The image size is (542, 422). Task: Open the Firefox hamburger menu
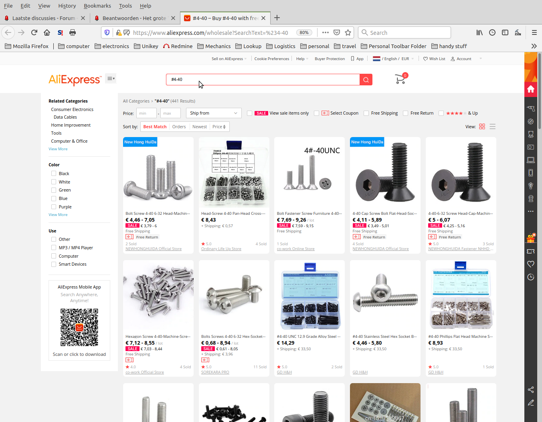click(534, 32)
